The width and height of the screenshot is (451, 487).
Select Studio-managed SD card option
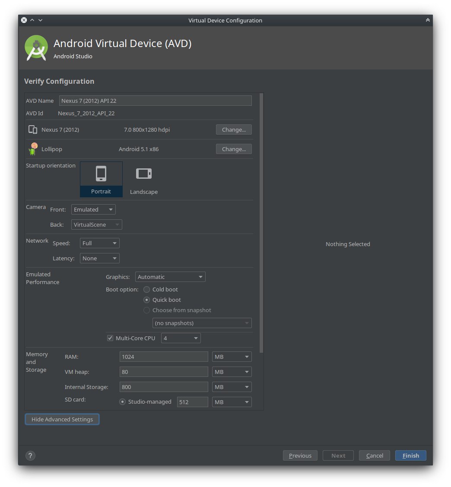[x=122, y=402]
